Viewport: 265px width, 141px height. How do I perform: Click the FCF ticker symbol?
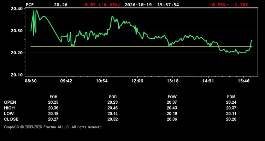coord(30,5)
